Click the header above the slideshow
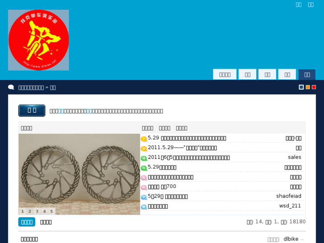The height and width of the screenshot is (243, 324). (x=26, y=128)
